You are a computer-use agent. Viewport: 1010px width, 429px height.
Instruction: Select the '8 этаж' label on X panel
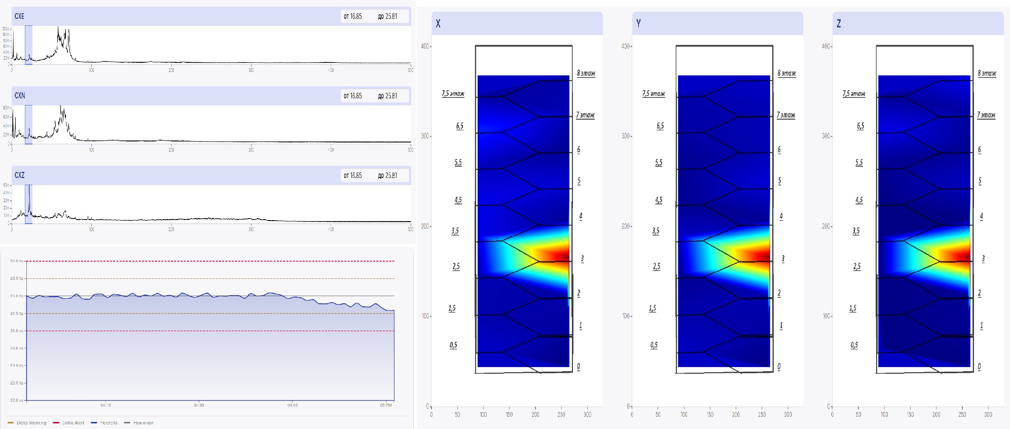[x=586, y=73]
